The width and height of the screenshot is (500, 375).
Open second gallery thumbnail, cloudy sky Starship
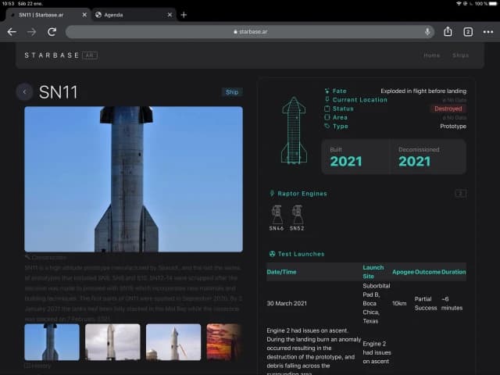pyautogui.click(x=112, y=342)
